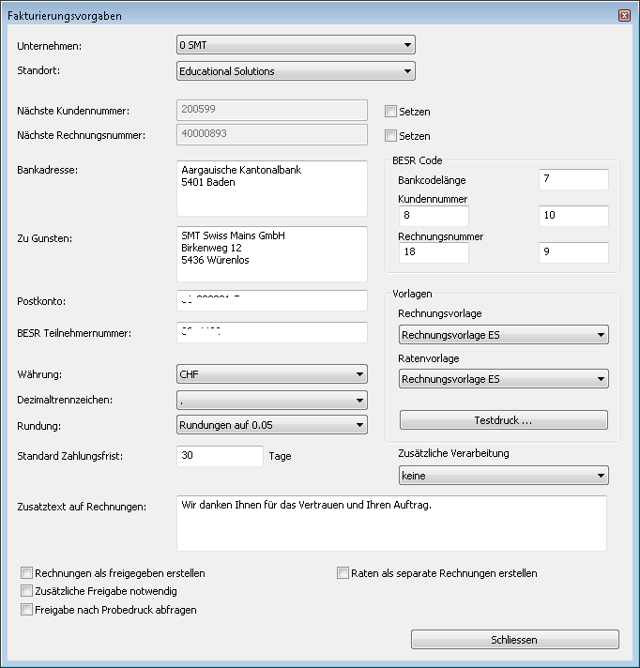Tick Setzen checkbox beside Nächste Rechnungsnummer
This screenshot has height=668, width=640.
pos(390,136)
